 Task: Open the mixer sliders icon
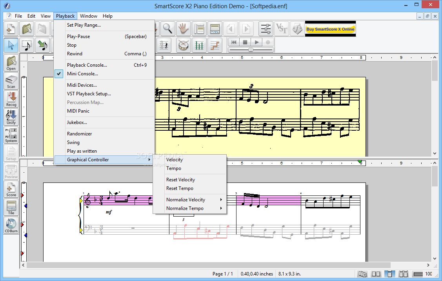point(266,29)
